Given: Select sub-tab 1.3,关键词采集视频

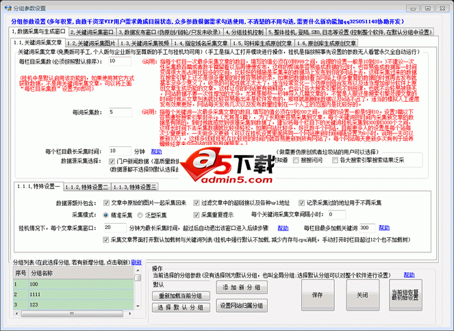Looking at the screenshot, I should (x=144, y=43).
